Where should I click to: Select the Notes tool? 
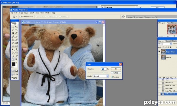point(13,56)
